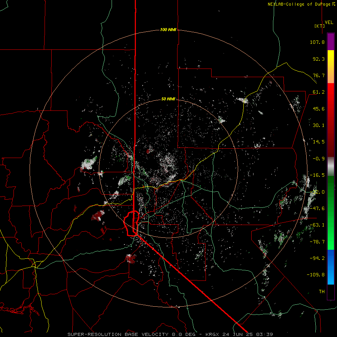Click the -63.1 velocity scale value
The height and width of the screenshot is (337, 337).
(317, 225)
